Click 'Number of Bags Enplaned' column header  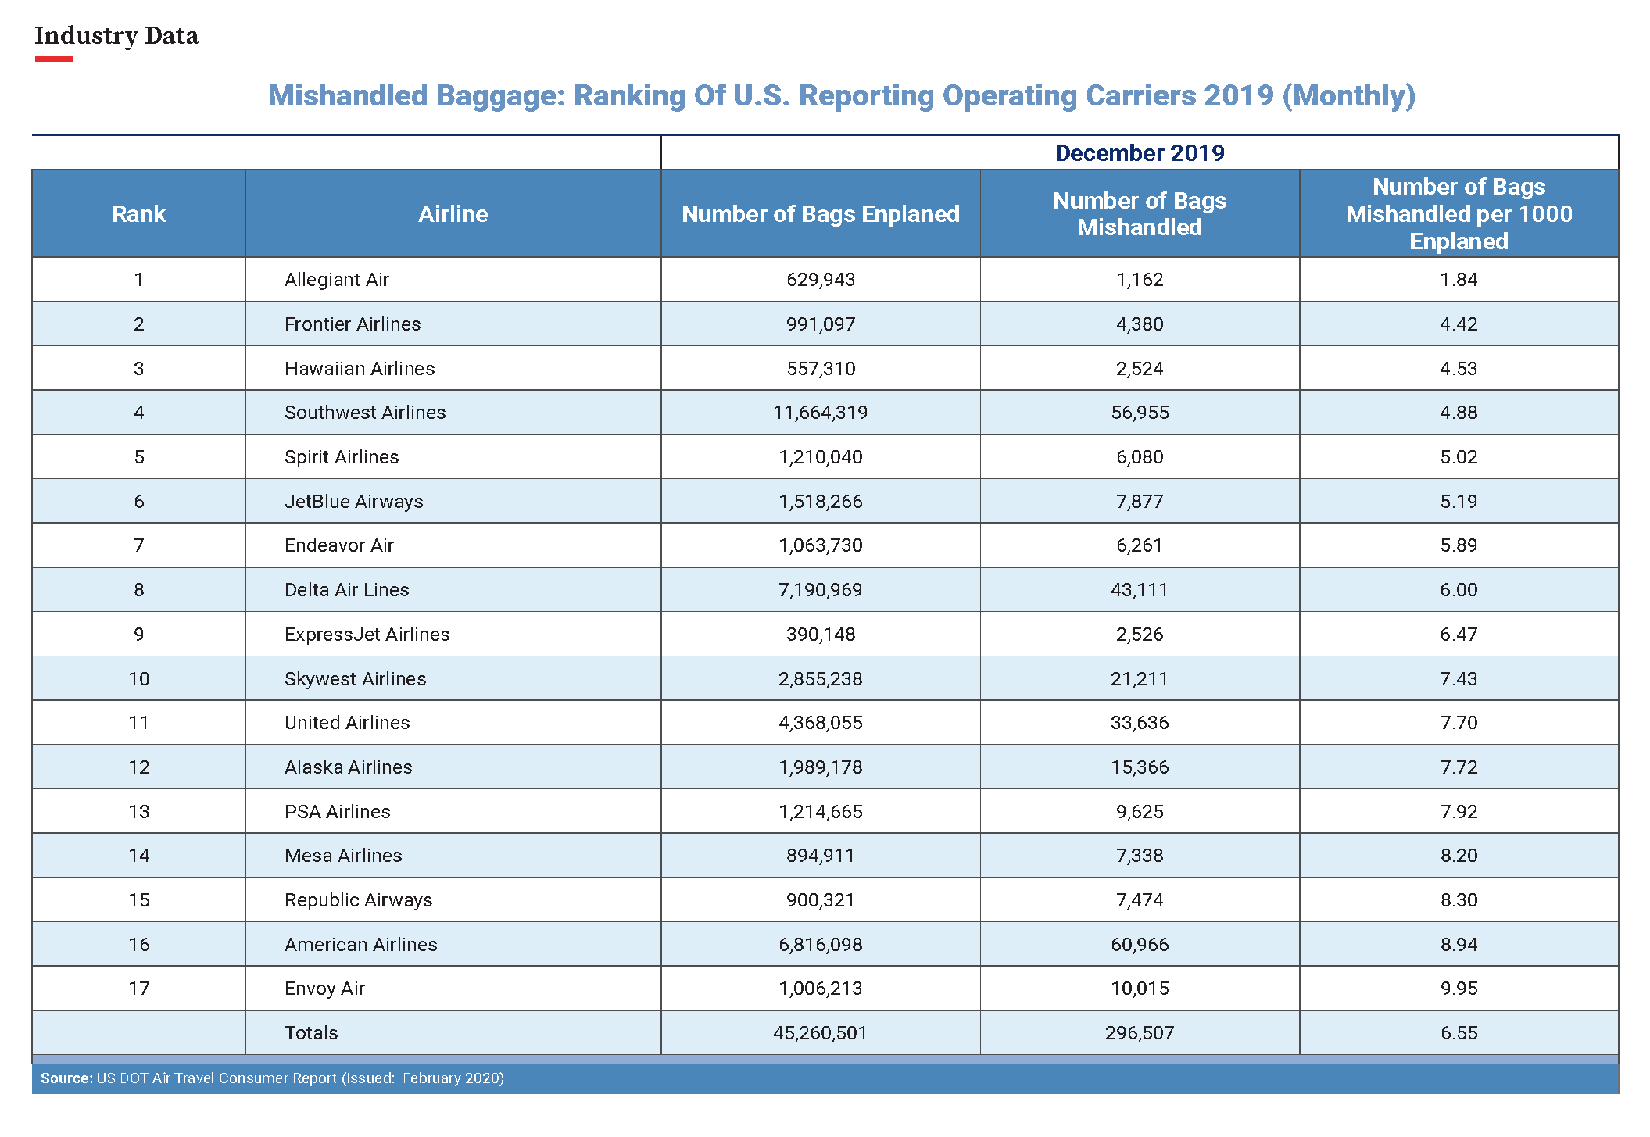821,214
